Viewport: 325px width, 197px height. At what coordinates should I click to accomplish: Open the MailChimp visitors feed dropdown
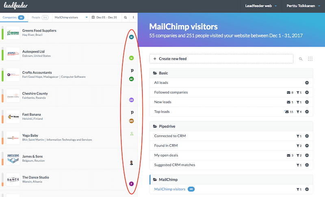point(71,17)
